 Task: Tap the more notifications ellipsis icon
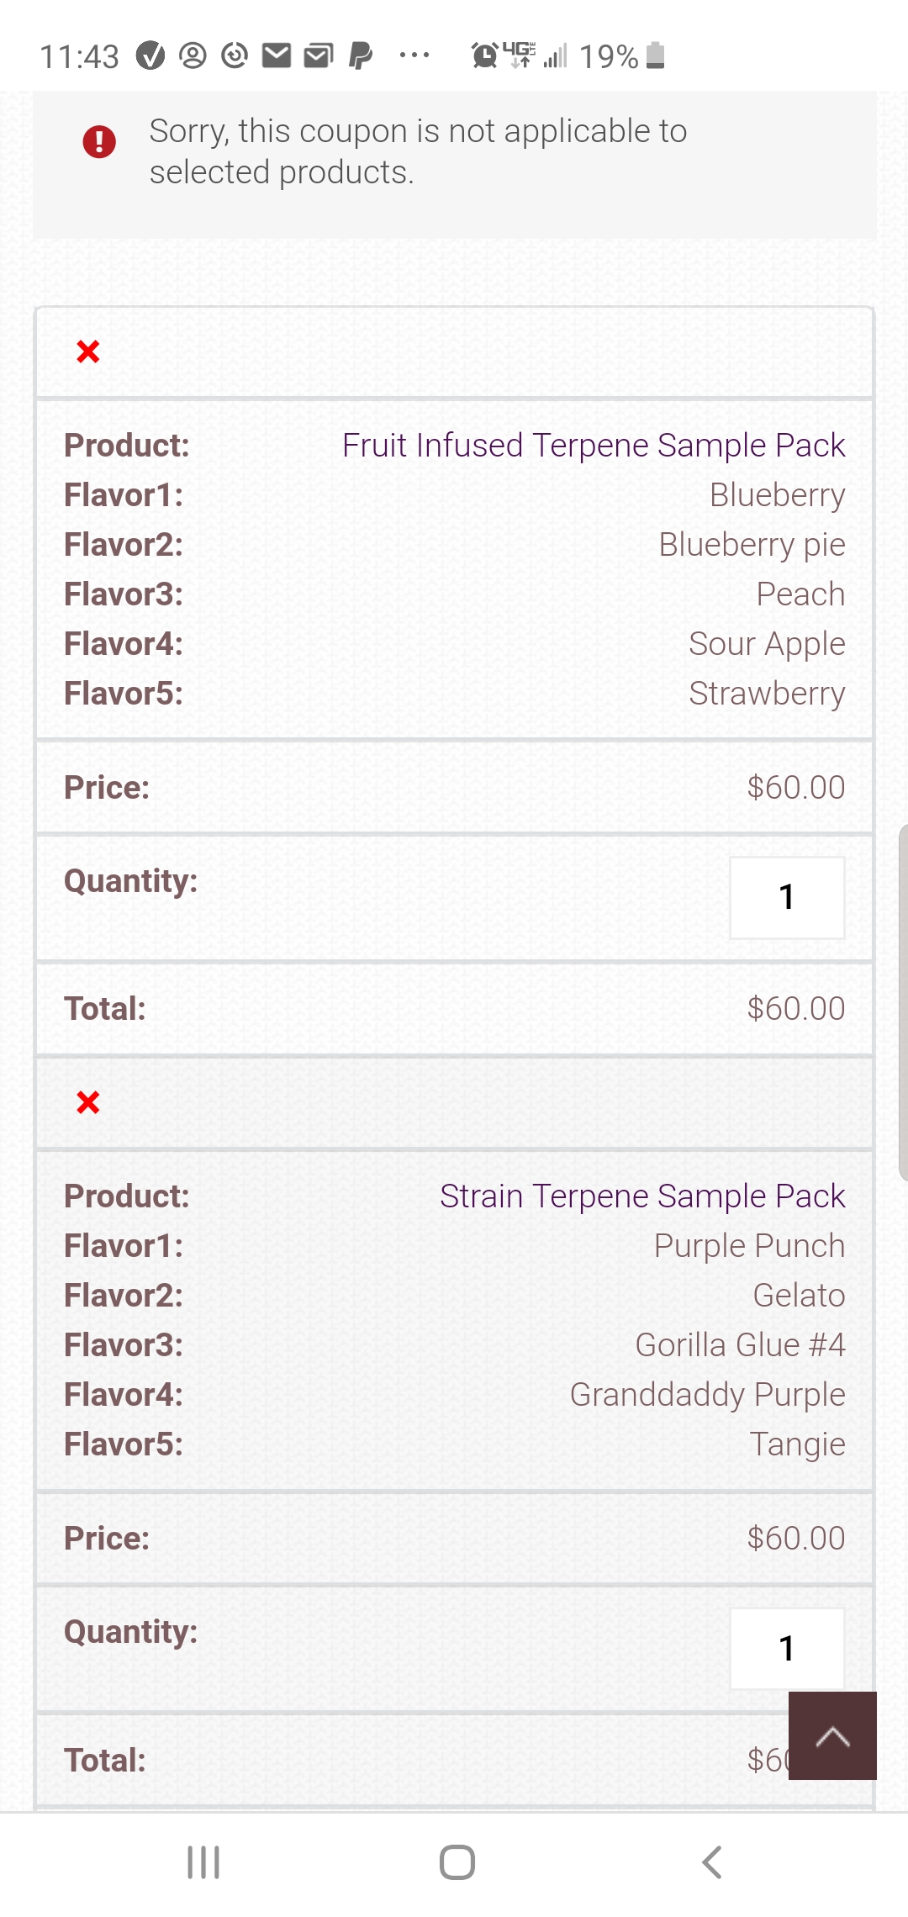tap(414, 55)
